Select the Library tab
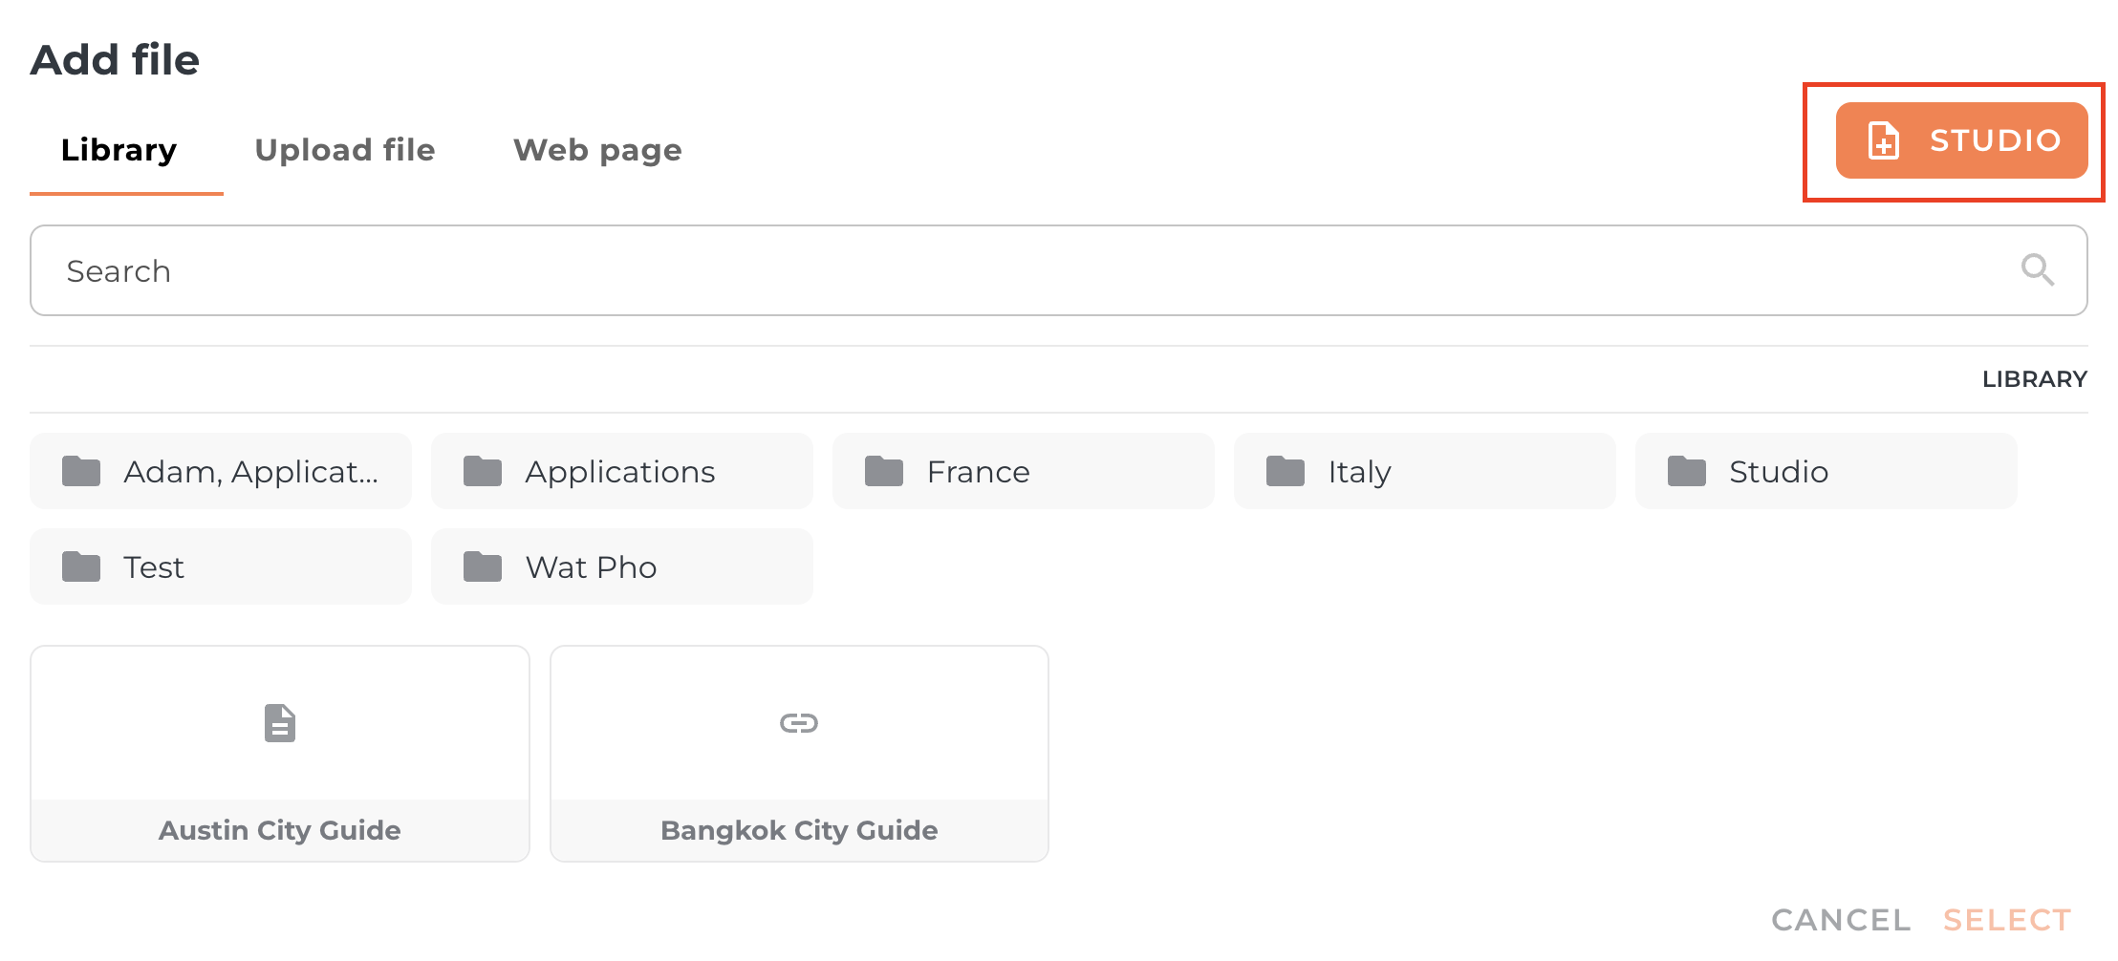This screenshot has width=2118, height=961. click(119, 151)
